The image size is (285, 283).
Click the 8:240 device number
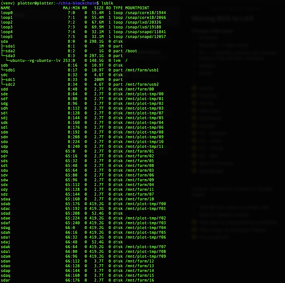coord(74,147)
